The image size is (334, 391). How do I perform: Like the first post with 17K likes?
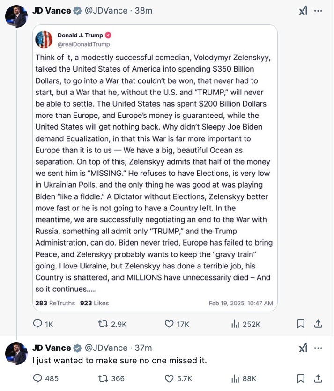[170, 324]
